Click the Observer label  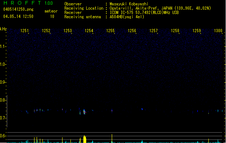[73, 4]
